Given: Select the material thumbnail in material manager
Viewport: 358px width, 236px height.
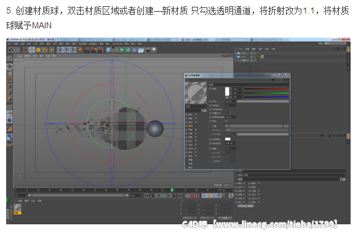Looking at the screenshot, I should [17, 209].
